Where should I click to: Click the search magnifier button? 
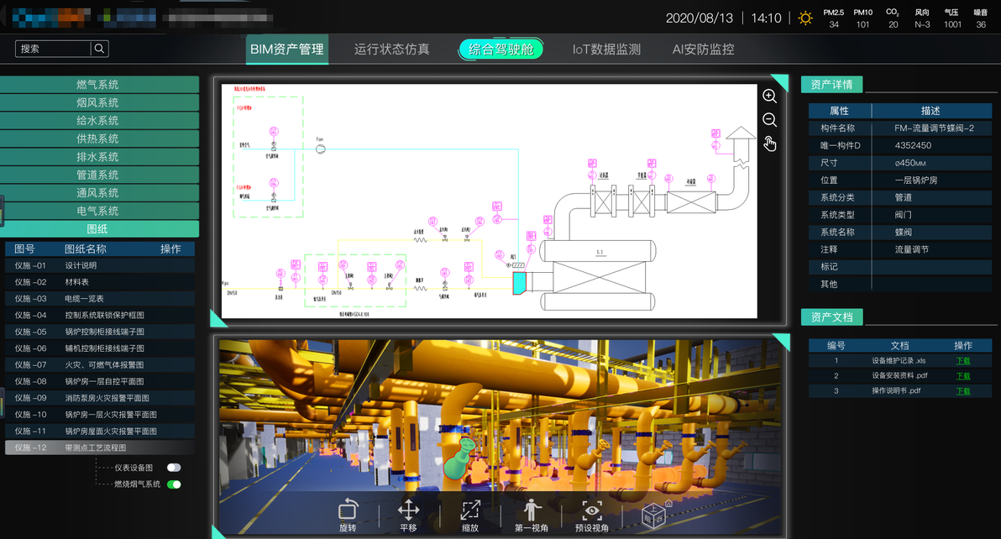[99, 49]
